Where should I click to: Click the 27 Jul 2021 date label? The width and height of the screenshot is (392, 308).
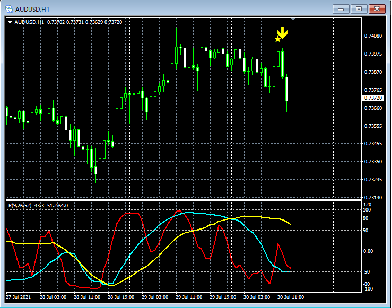coord(18,297)
